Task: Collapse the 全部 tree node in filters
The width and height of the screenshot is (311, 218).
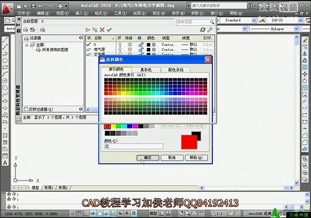Action: point(26,45)
